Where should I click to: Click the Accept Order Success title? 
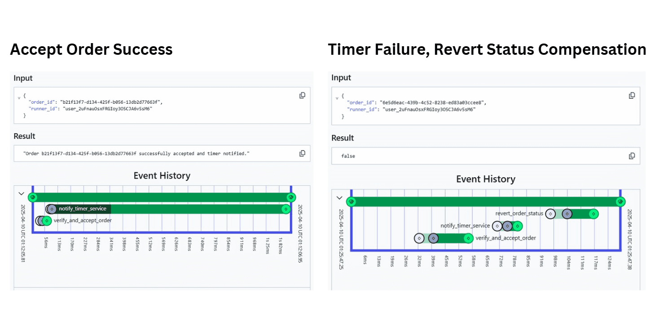point(91,49)
